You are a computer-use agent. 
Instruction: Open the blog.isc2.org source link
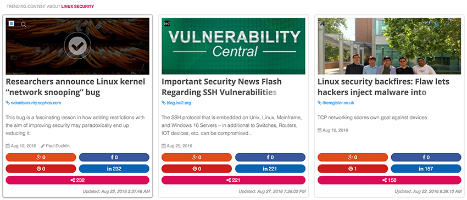pos(176,103)
